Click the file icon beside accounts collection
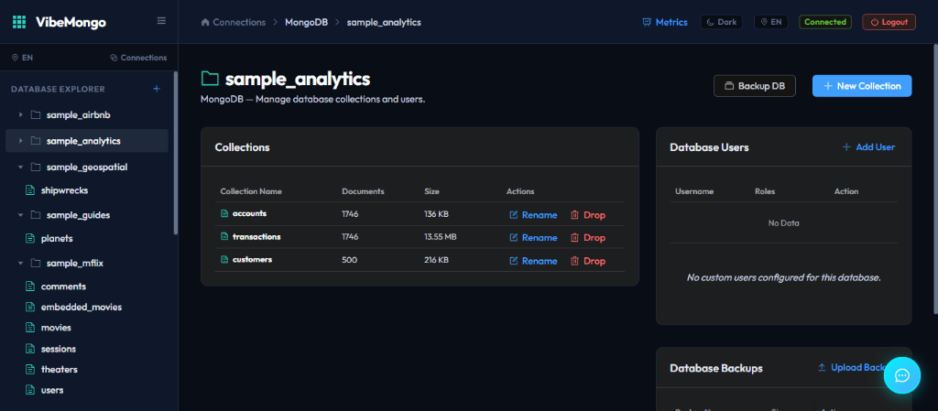938x411 pixels. tap(225, 213)
